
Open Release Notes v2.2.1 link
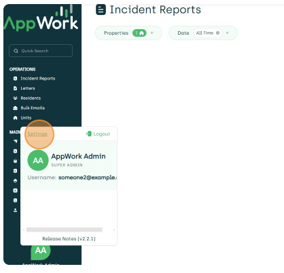click(69, 238)
